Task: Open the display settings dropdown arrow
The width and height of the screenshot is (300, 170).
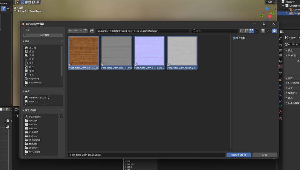Action: pos(256,31)
